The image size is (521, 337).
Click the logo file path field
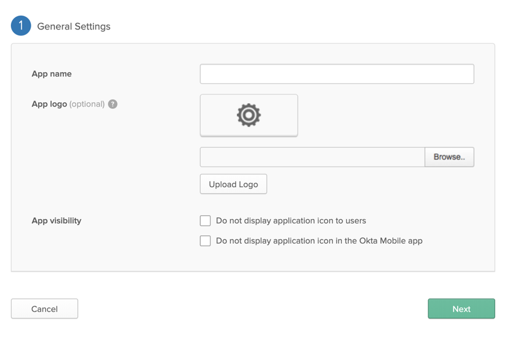312,157
